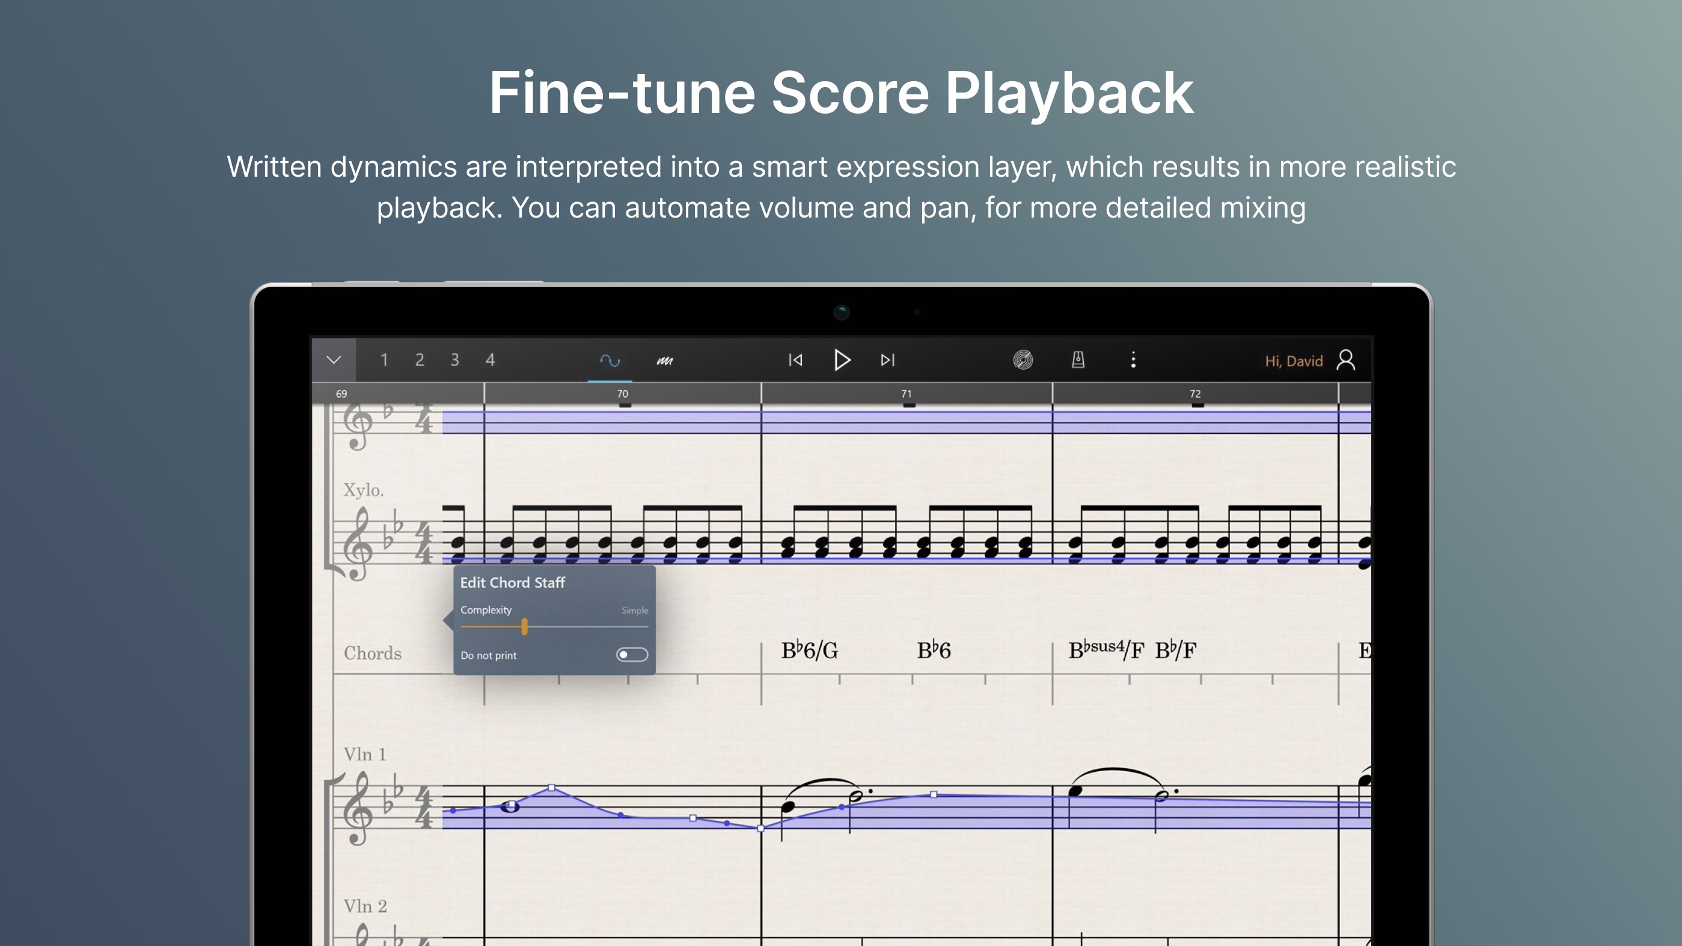Screen dimensions: 1682x946
Task: Open the three-dot overflow menu
Action: click(x=1134, y=360)
